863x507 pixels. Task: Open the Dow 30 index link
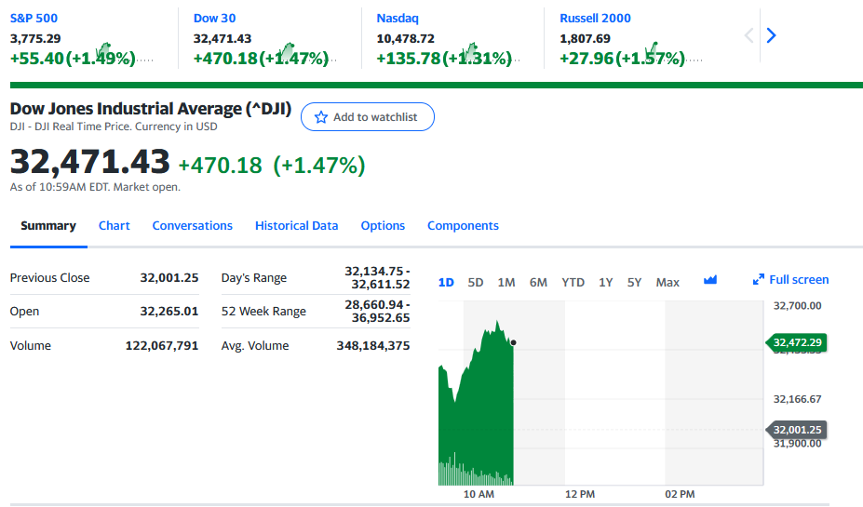214,19
